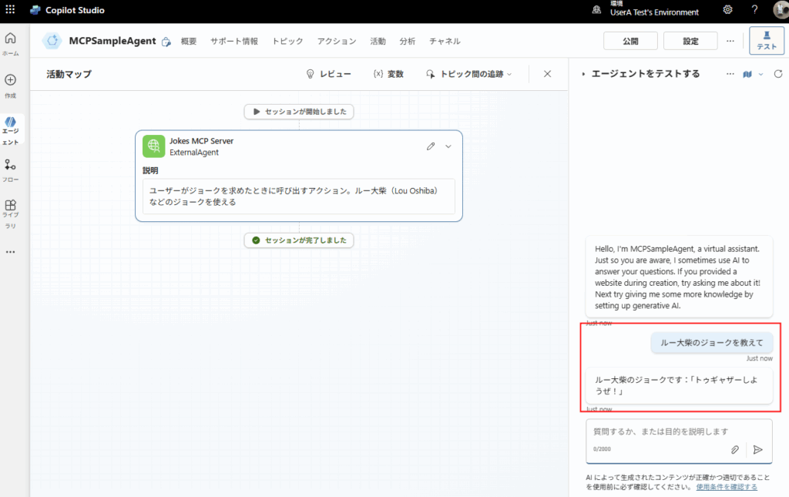Switch to Channels (チャネル) tab
Image resolution: width=789 pixels, height=497 pixels.
[445, 42]
